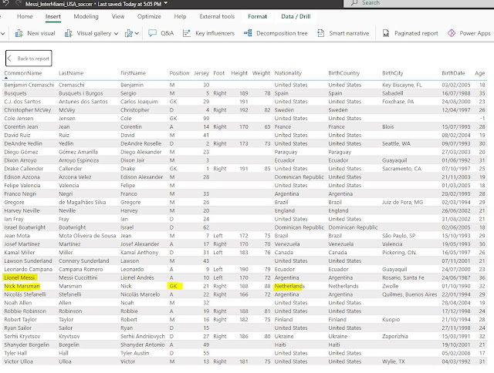
Task: Sort by Foot column header
Action: tap(219, 73)
